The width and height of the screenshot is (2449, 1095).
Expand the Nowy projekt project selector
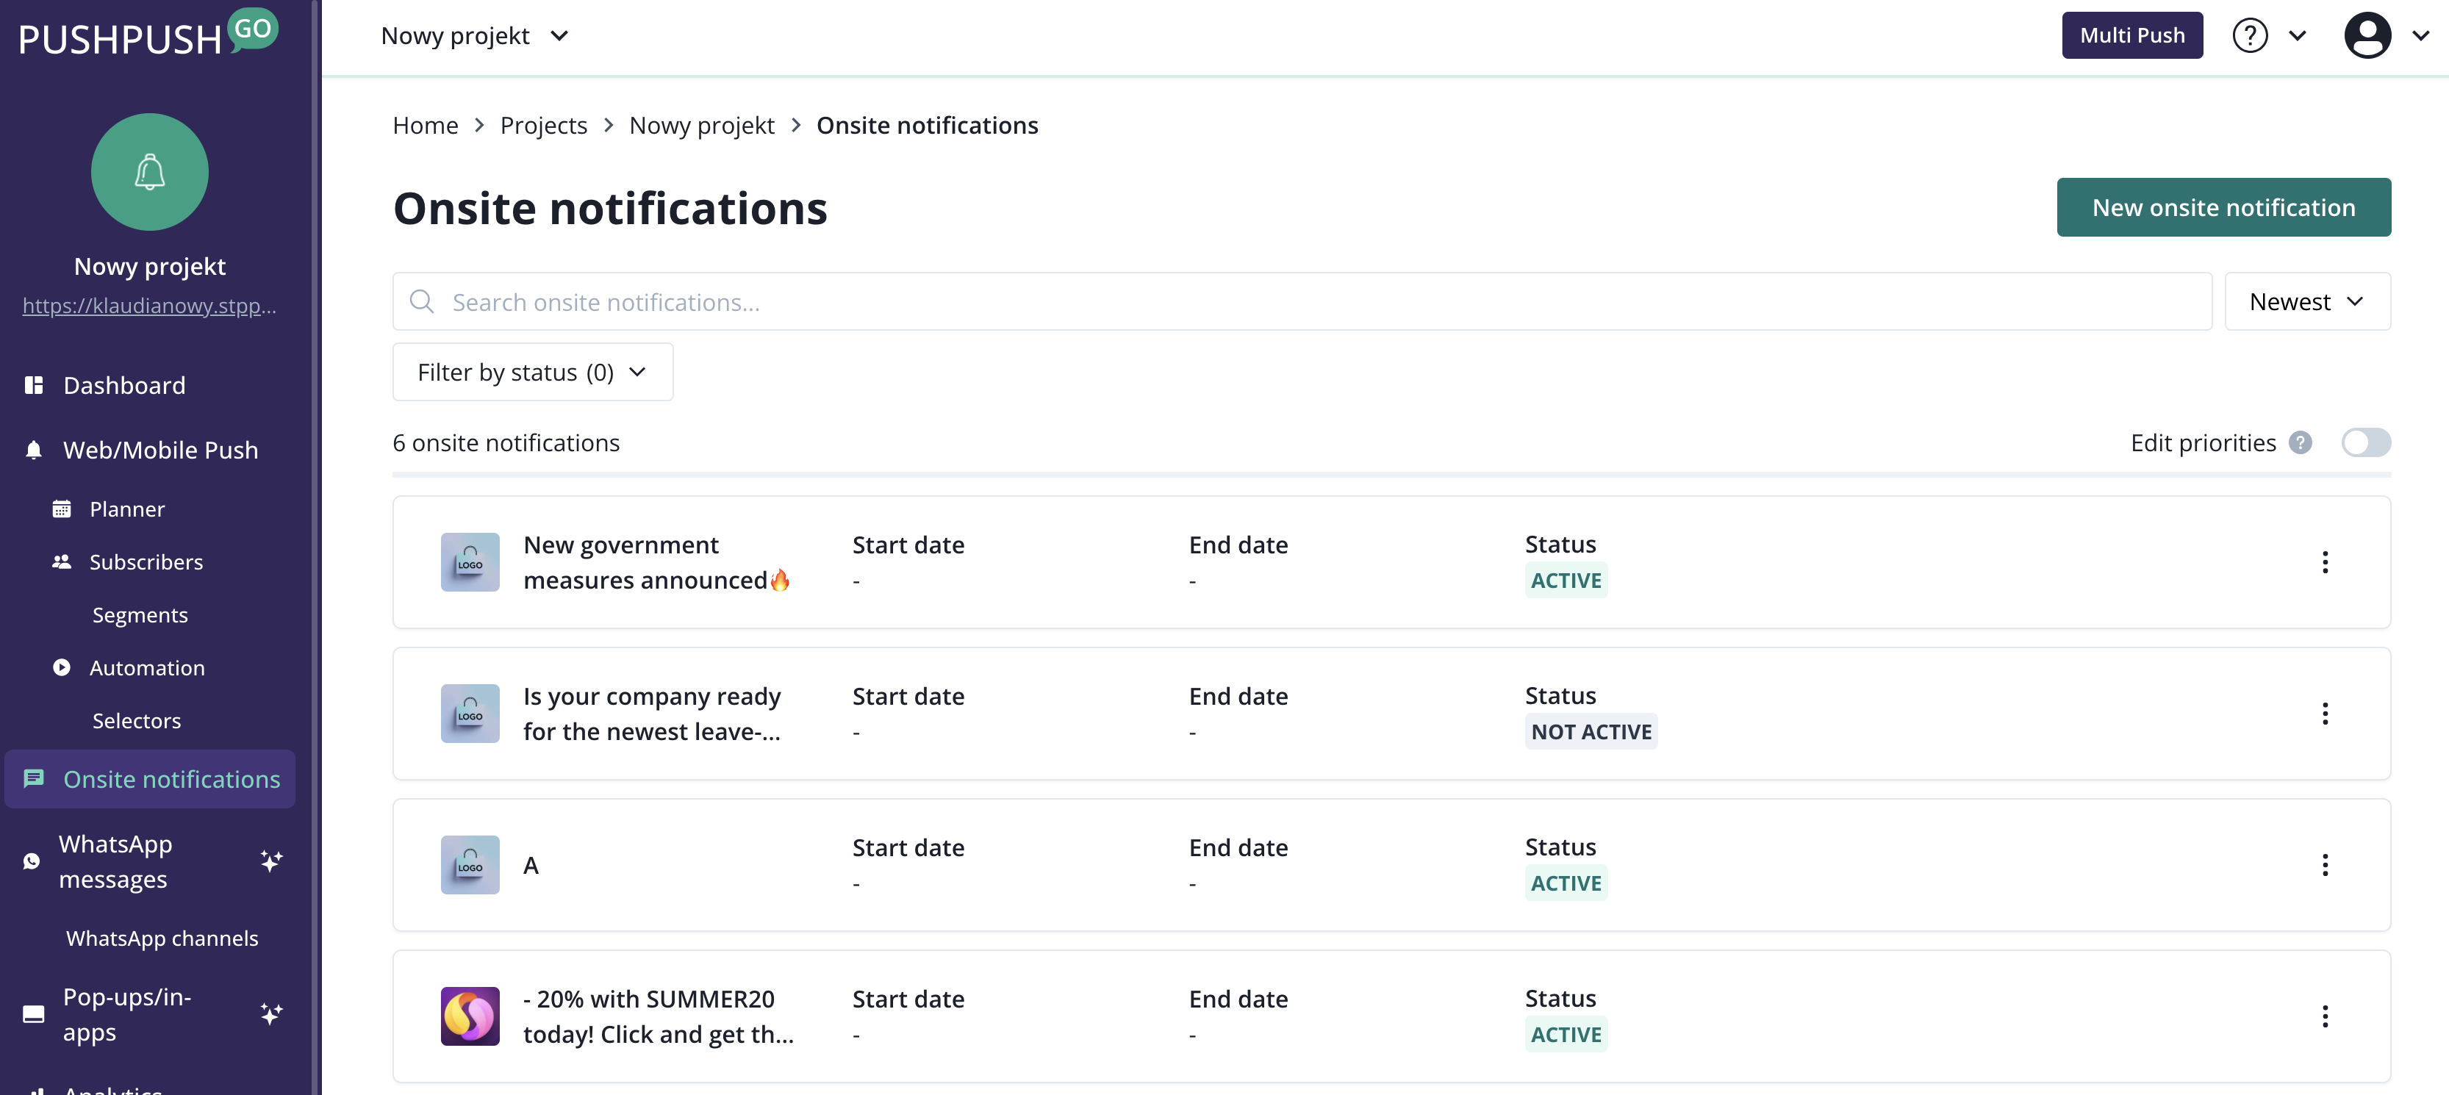tap(474, 36)
